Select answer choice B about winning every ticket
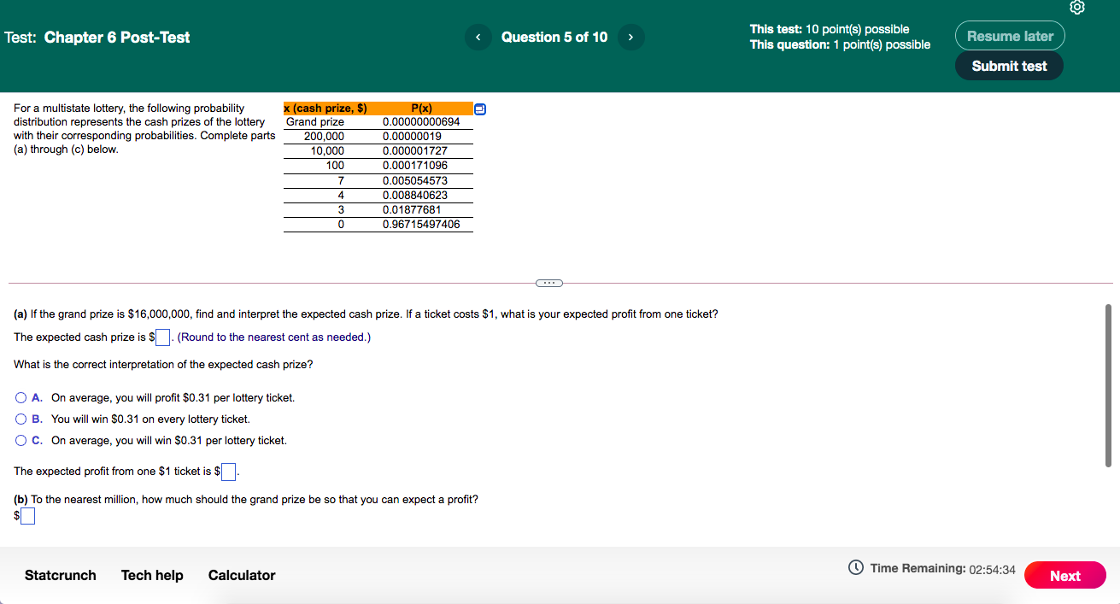Viewport: 1120px width, 604px height. point(20,419)
